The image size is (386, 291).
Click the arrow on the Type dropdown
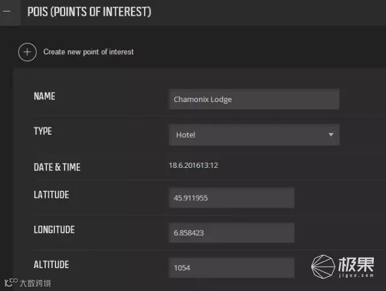tap(331, 135)
